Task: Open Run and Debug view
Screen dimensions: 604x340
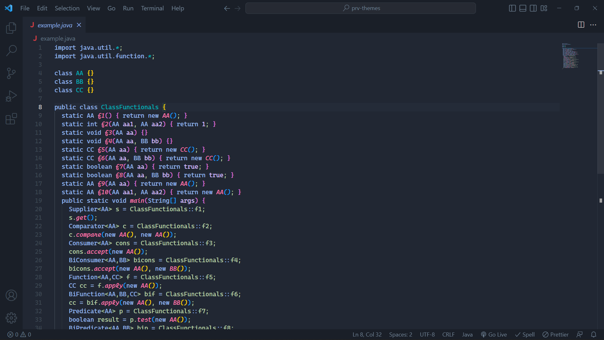Action: [11, 96]
